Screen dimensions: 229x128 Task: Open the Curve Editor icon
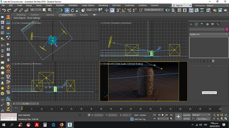[x=196, y=10]
